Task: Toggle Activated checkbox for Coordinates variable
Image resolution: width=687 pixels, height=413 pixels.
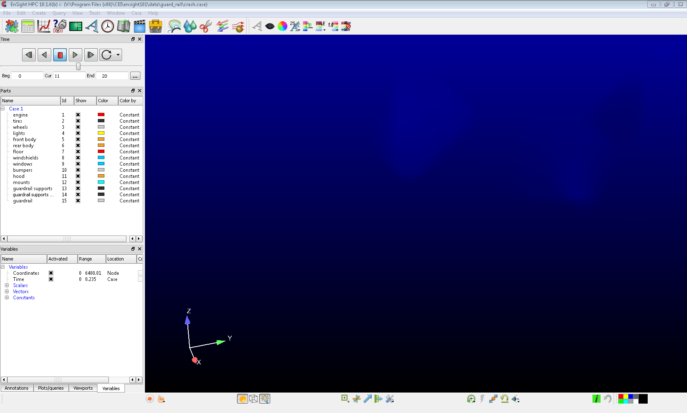Action: tap(51, 273)
